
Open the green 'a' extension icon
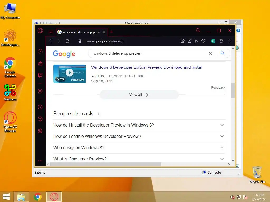pyautogui.click(x=213, y=41)
